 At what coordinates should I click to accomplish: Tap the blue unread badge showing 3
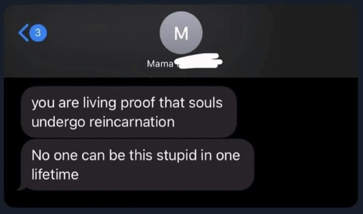point(38,33)
